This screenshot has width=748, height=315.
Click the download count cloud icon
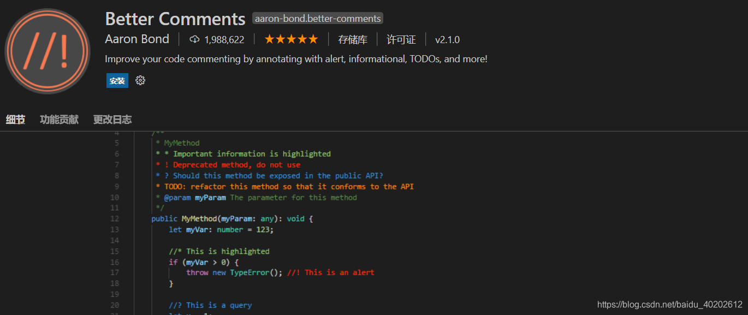coord(194,39)
